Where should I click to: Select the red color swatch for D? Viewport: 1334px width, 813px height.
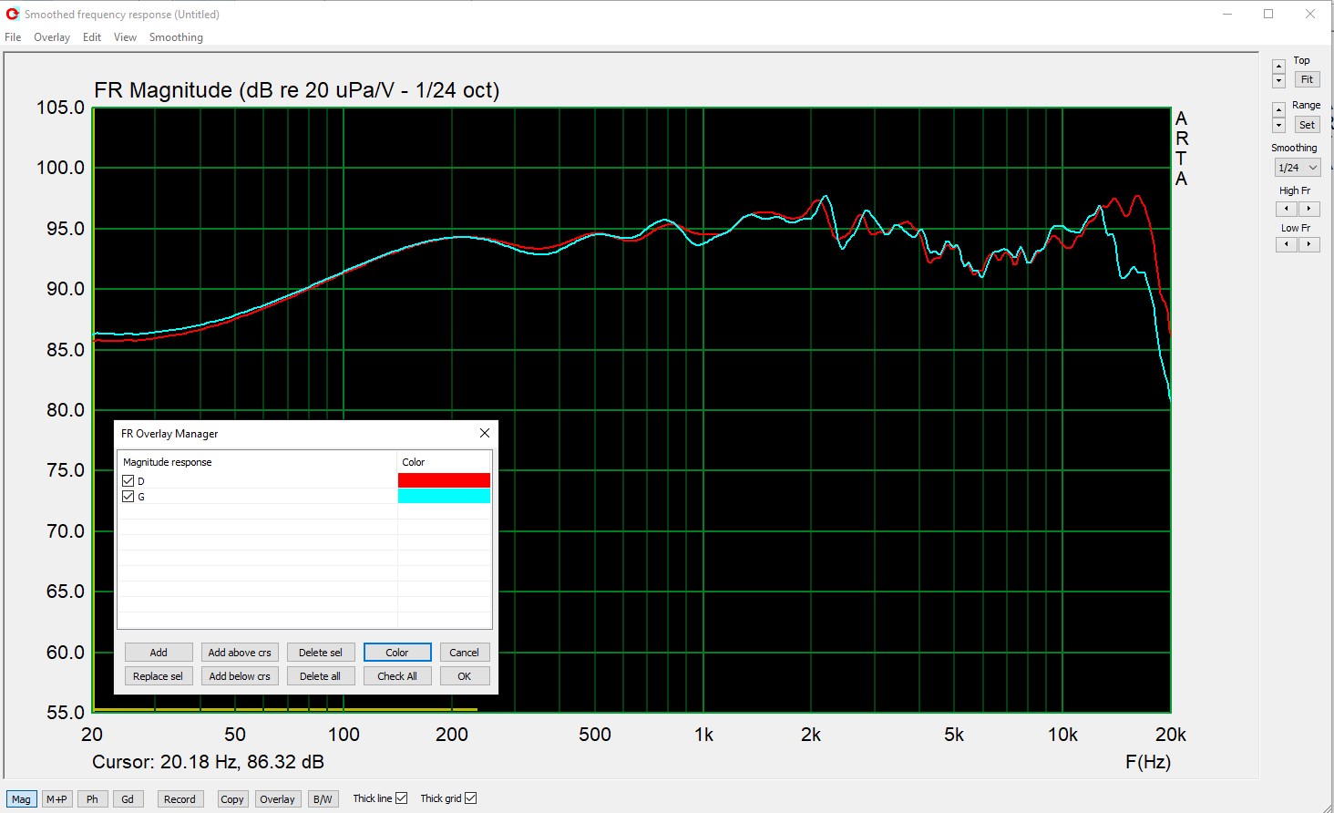point(444,480)
